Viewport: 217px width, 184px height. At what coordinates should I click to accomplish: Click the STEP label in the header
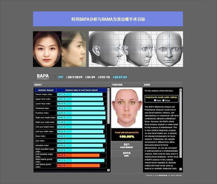(x=61, y=77)
